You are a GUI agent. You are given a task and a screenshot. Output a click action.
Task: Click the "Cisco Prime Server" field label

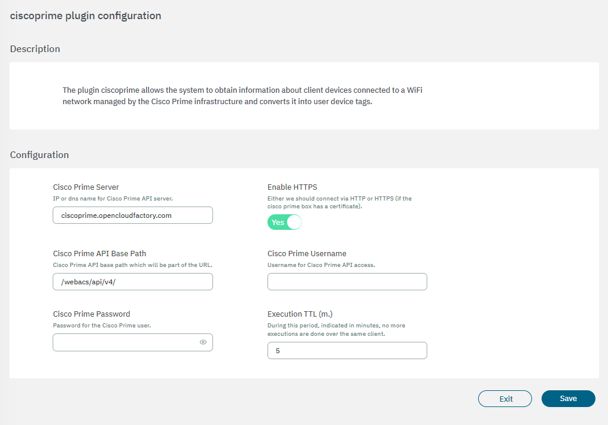click(86, 187)
